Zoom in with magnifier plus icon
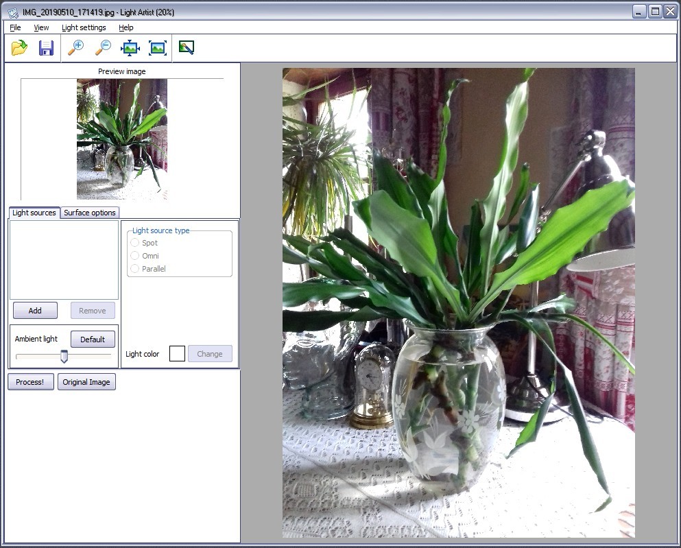This screenshot has width=681, height=548. coord(75,48)
